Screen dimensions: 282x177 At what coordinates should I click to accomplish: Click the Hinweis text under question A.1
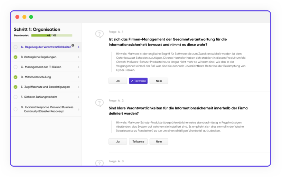click(x=181, y=62)
